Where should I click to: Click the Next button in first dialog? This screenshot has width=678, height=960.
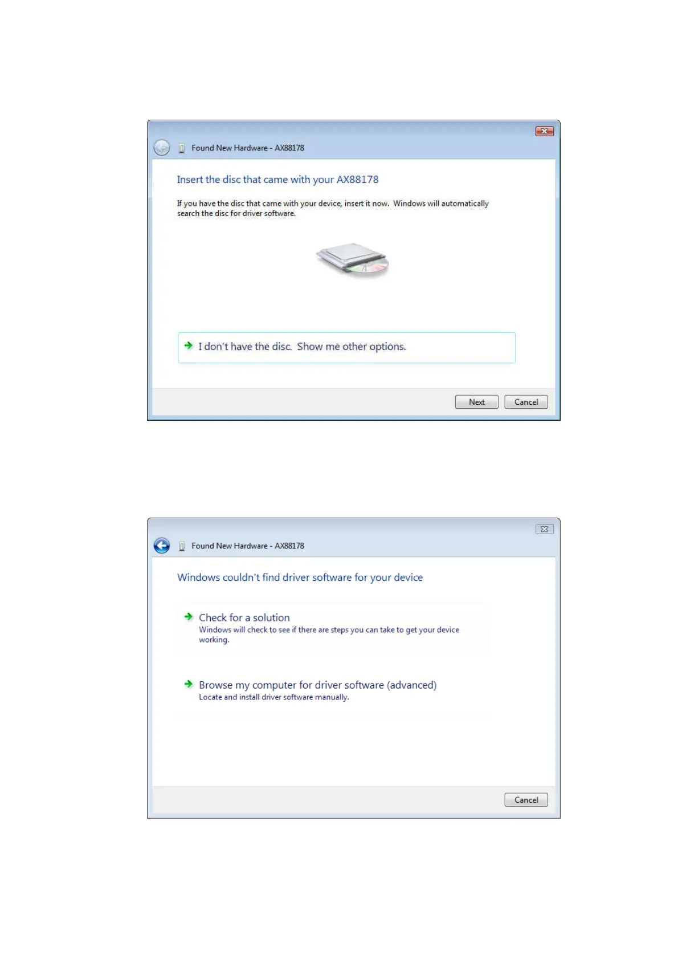(x=476, y=402)
